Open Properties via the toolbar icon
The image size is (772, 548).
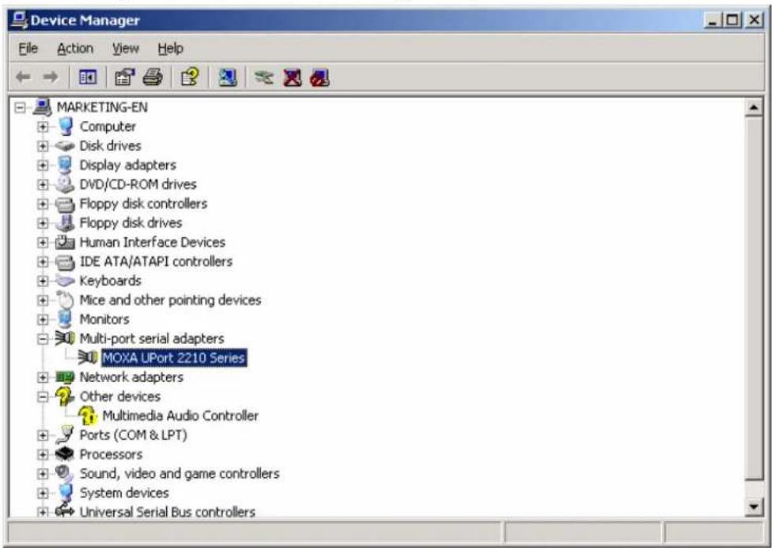tap(124, 77)
